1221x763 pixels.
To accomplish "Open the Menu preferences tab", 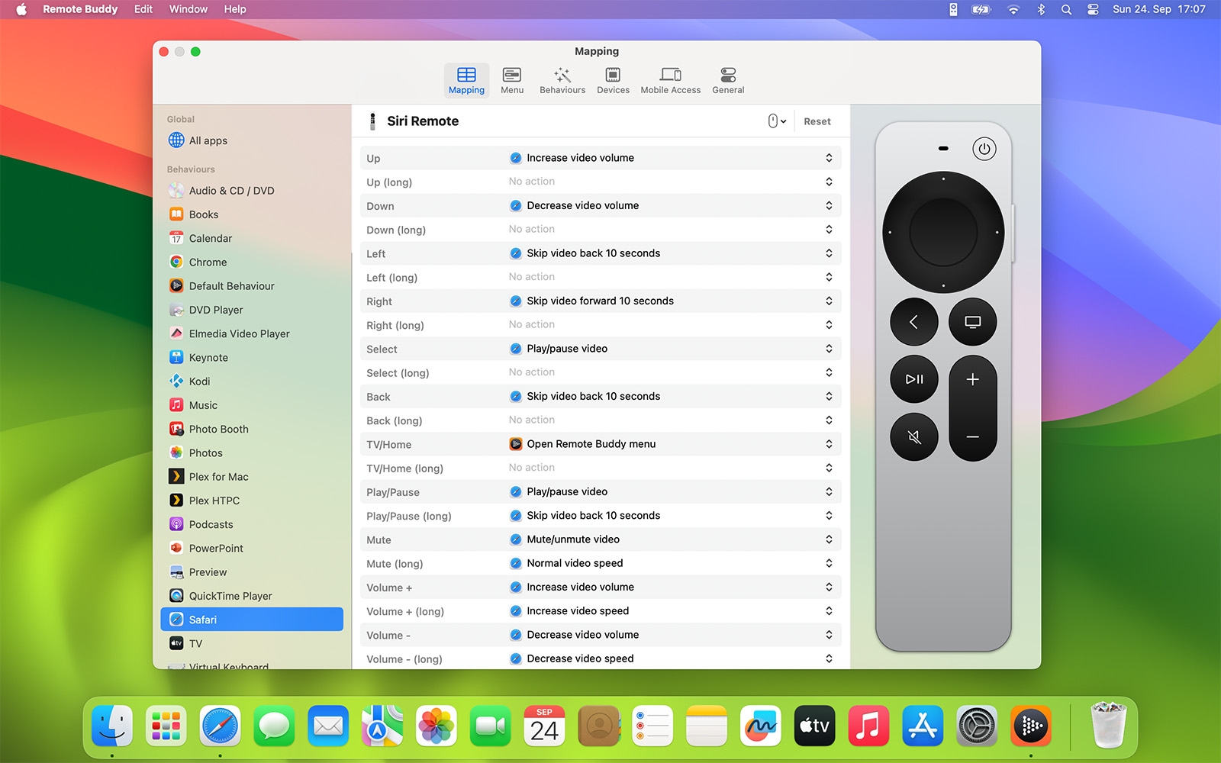I will [512, 80].
